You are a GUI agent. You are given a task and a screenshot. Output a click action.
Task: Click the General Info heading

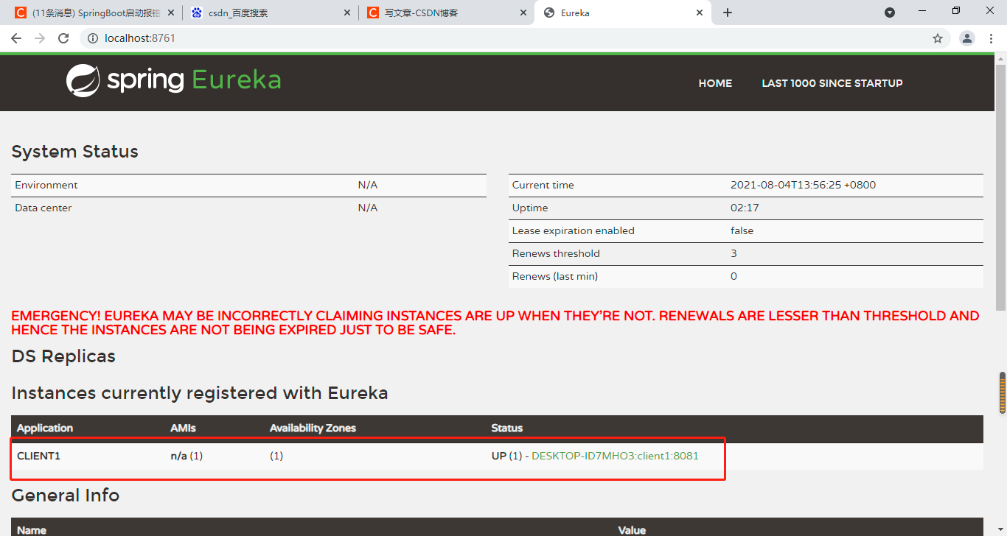tap(66, 496)
